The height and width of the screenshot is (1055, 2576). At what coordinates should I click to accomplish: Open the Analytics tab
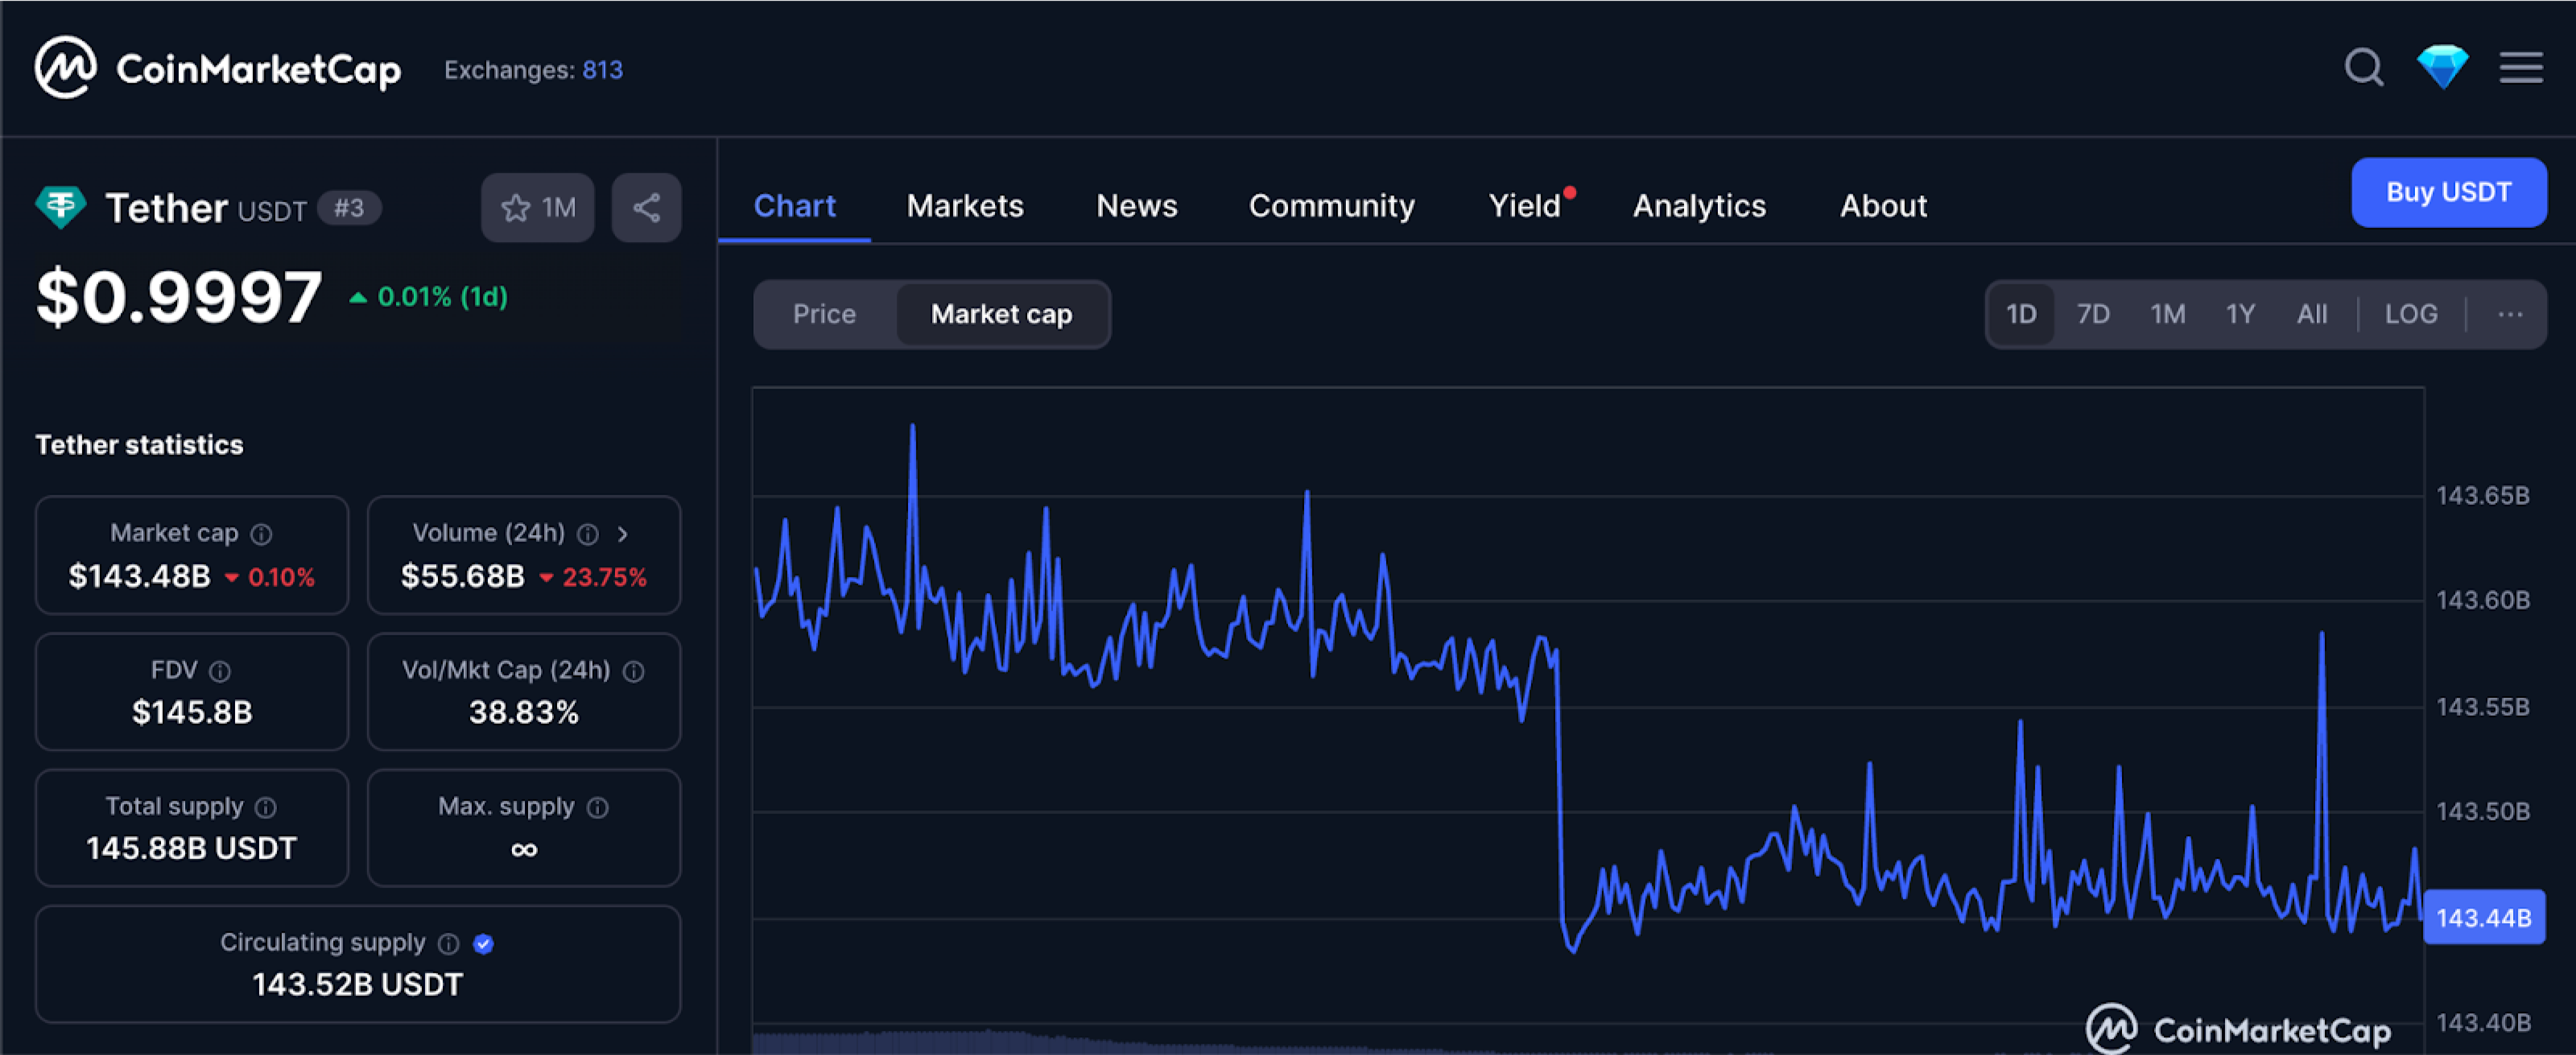[x=1699, y=206]
